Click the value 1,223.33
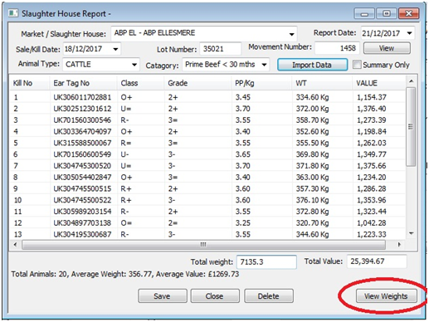 tap(372, 234)
